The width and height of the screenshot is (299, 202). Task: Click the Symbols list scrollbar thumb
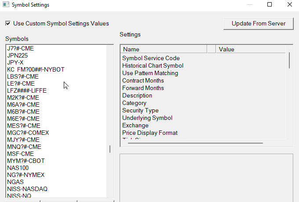pyautogui.click(x=110, y=149)
